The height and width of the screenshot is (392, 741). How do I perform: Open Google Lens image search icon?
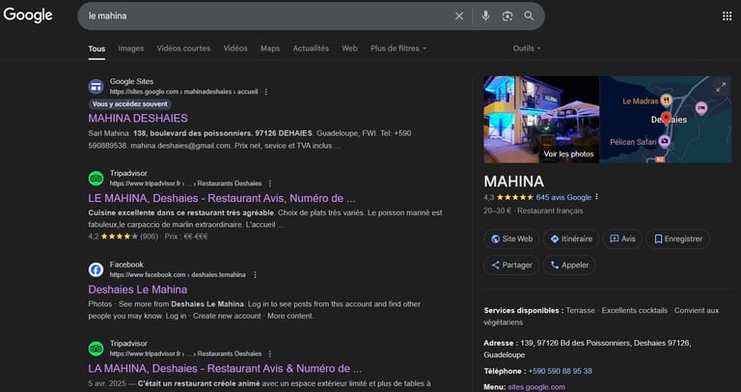coord(508,16)
